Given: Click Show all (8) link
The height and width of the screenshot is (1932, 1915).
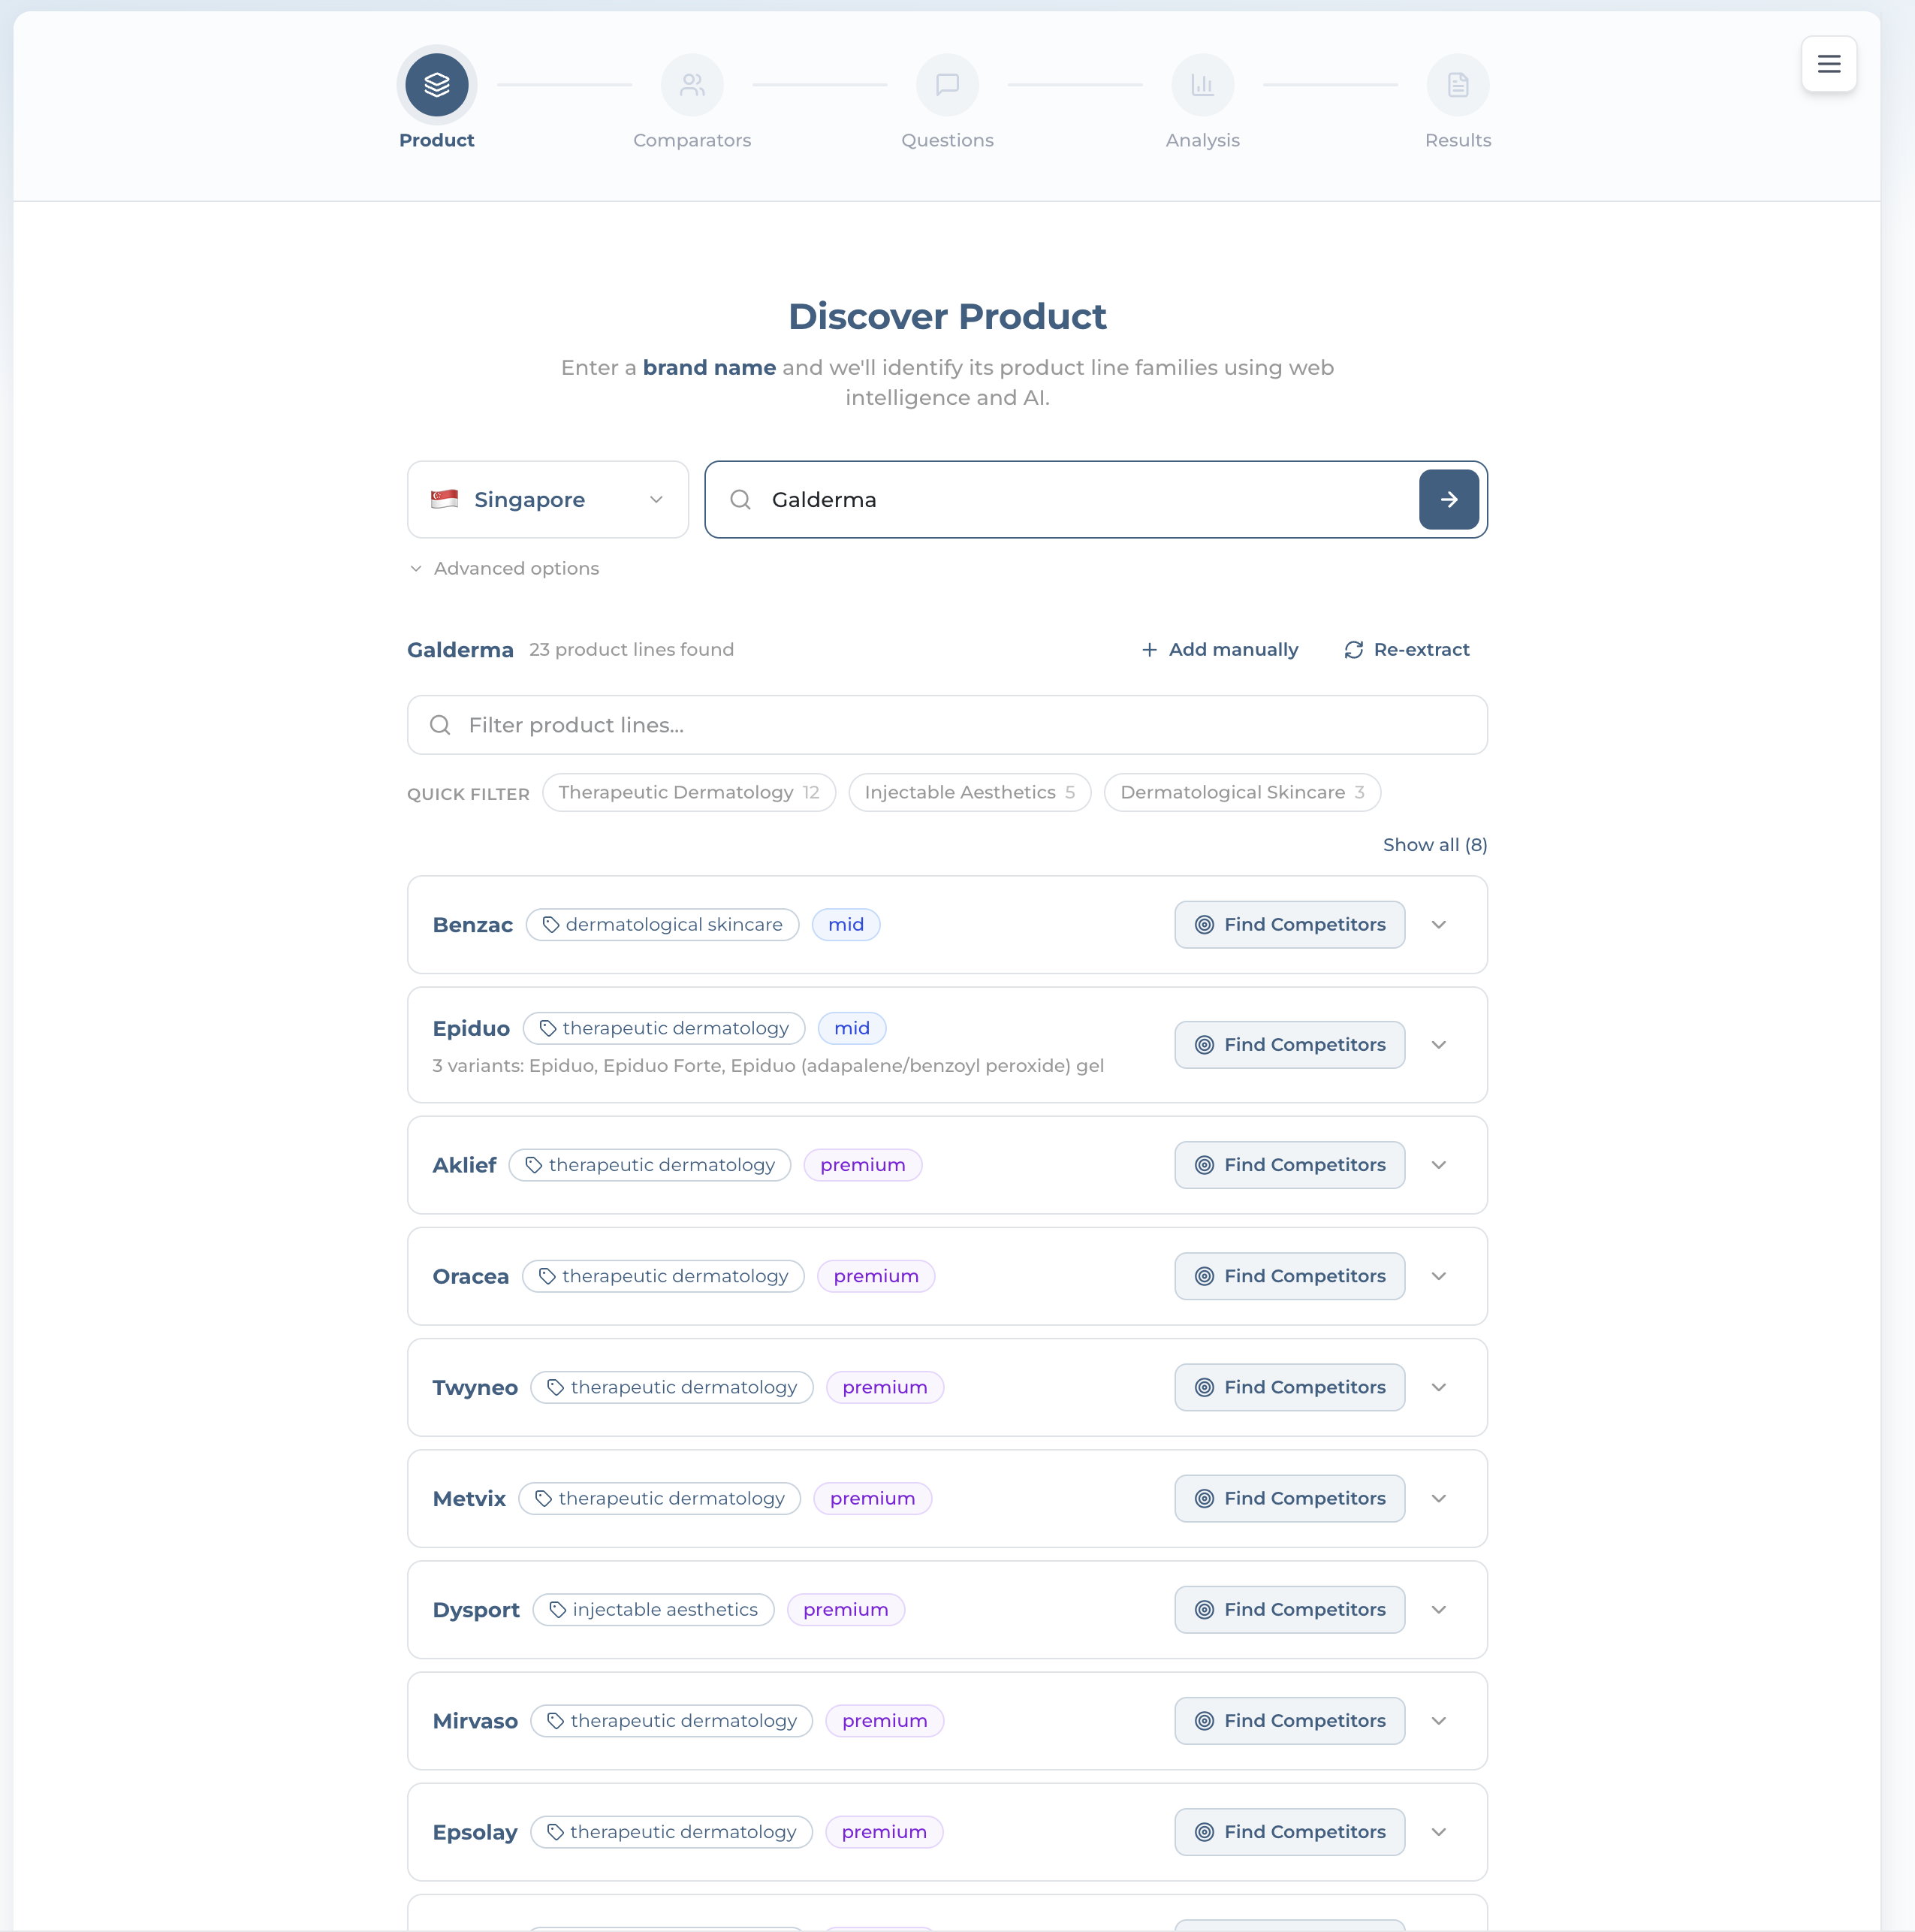Looking at the screenshot, I should pos(1434,845).
